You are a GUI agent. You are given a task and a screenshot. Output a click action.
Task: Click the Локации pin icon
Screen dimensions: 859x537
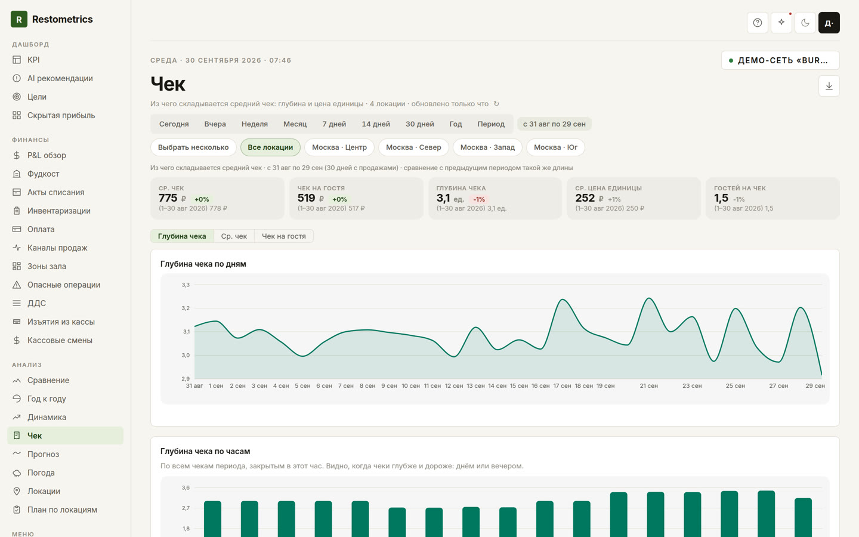[17, 491]
